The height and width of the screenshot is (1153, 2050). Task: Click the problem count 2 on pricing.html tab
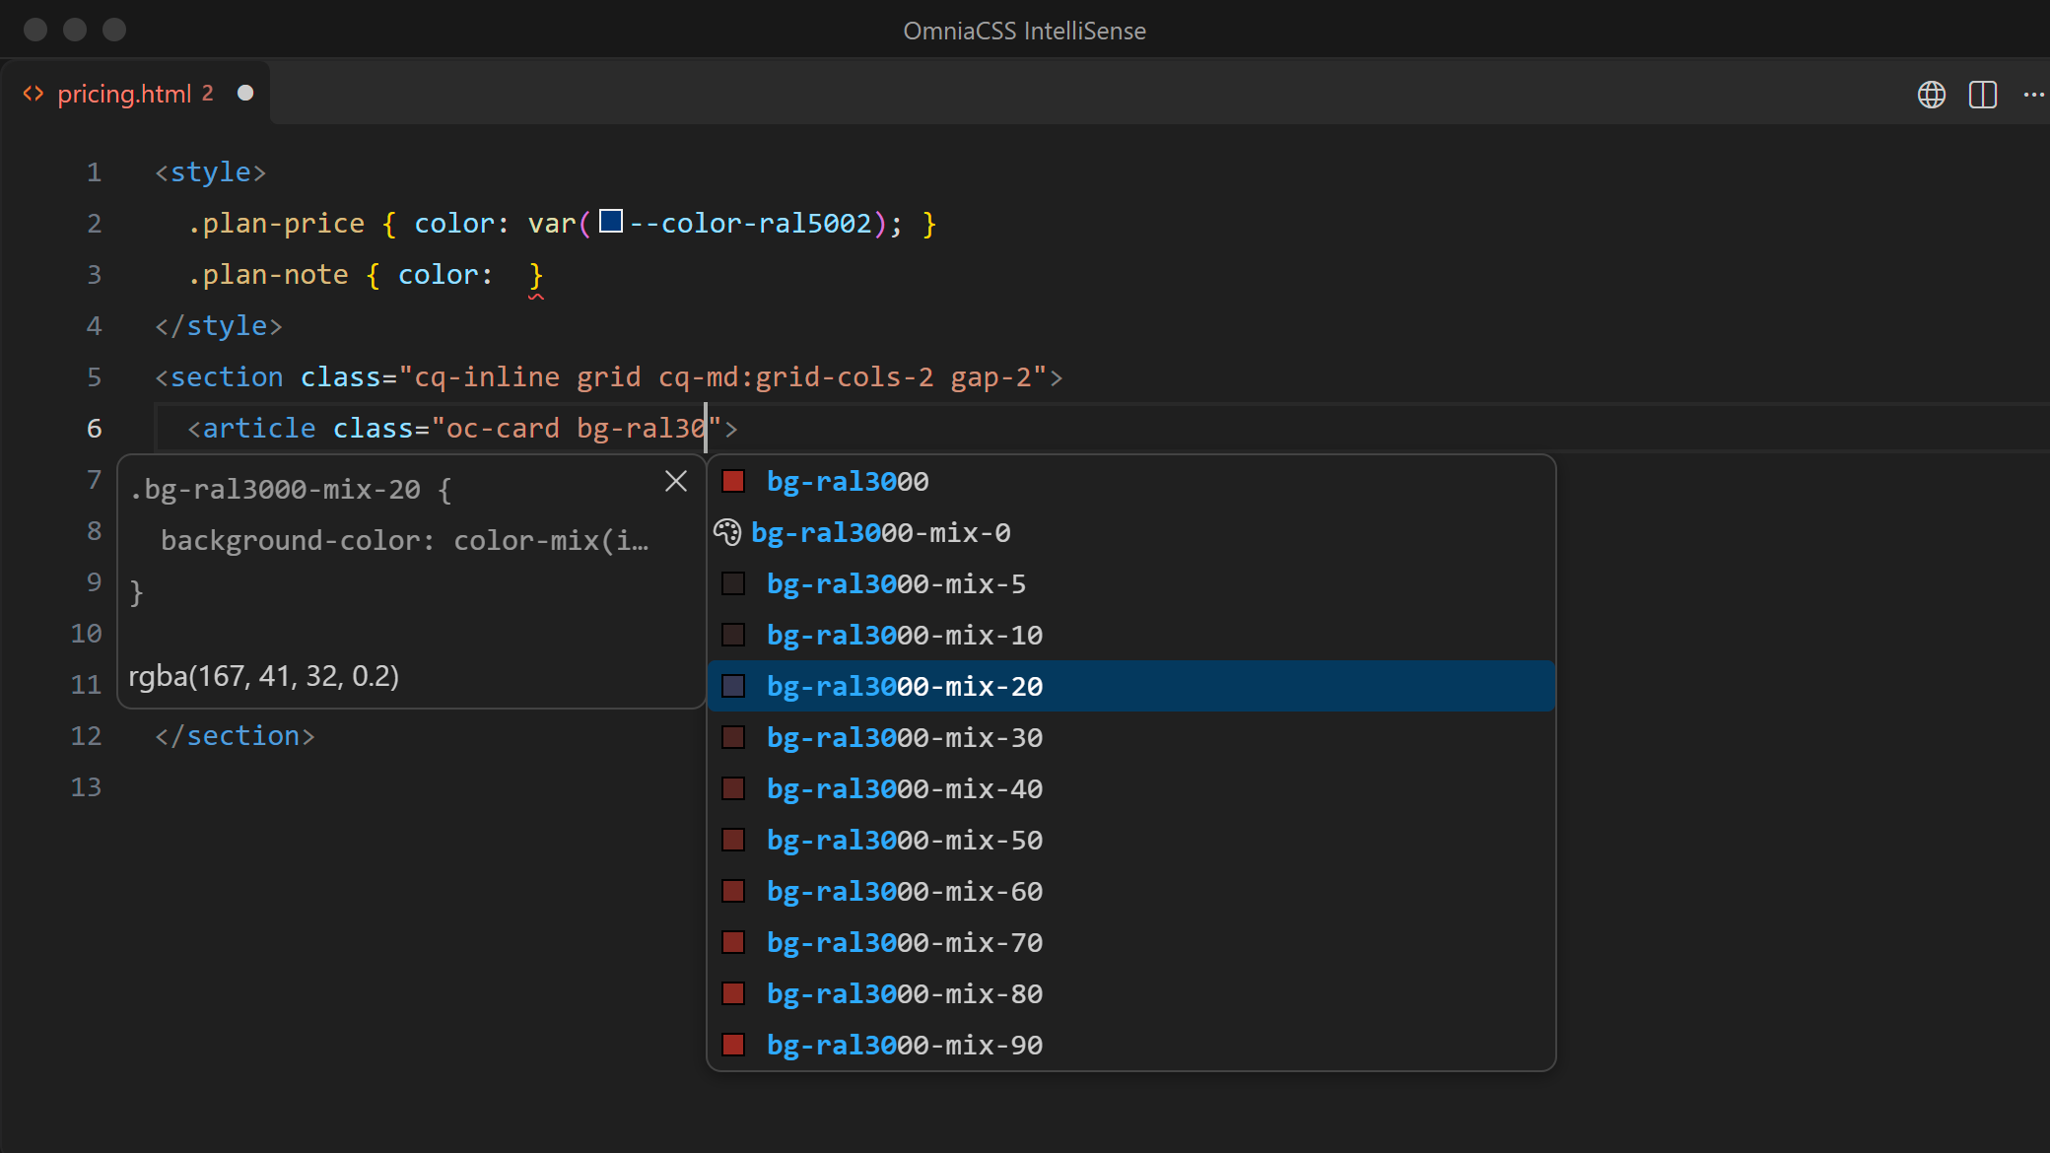click(x=208, y=93)
